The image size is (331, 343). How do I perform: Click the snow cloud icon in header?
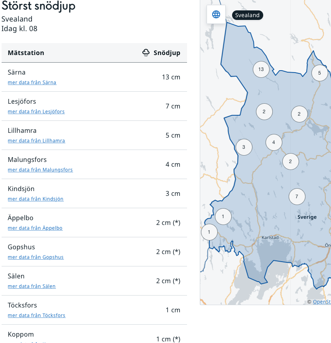tap(146, 53)
